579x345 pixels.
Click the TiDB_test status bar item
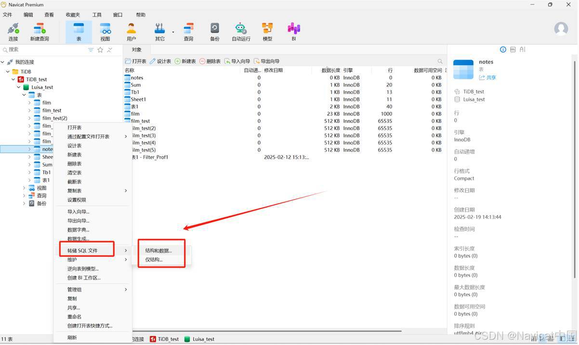coord(165,339)
